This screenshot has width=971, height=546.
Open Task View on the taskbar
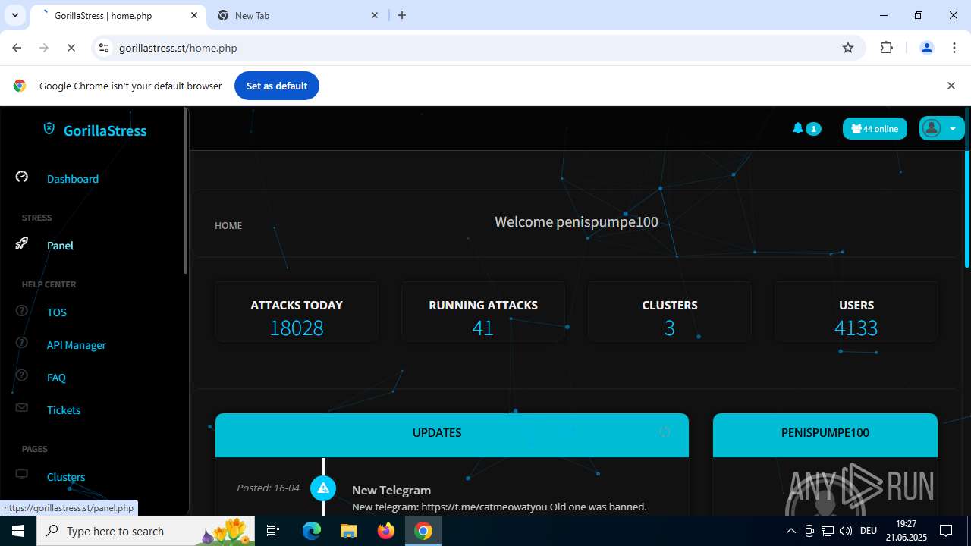[x=273, y=531]
